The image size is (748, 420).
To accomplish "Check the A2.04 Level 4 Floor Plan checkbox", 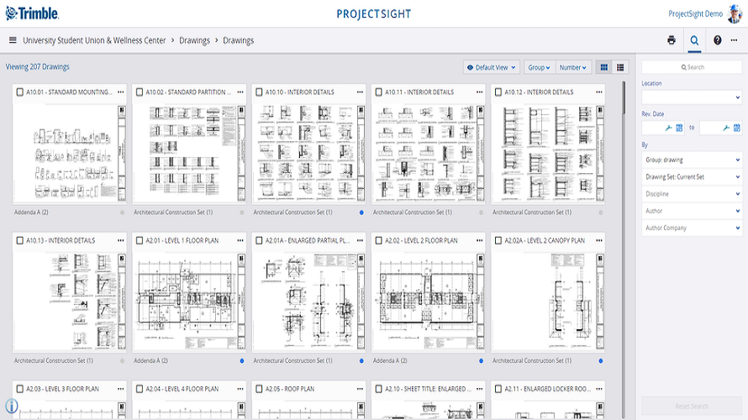I will (140, 389).
